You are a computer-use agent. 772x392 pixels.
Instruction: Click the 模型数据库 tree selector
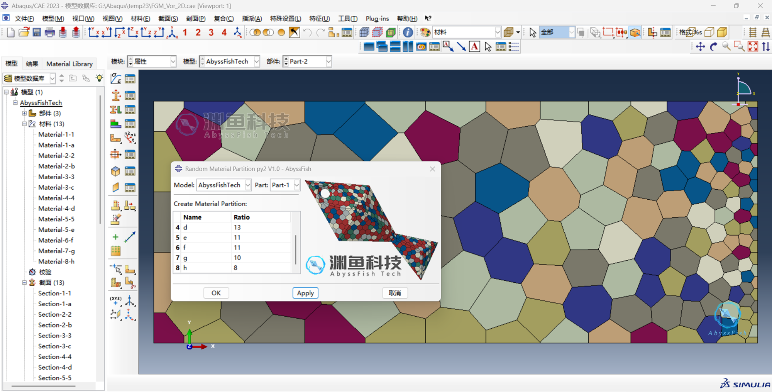(x=29, y=78)
